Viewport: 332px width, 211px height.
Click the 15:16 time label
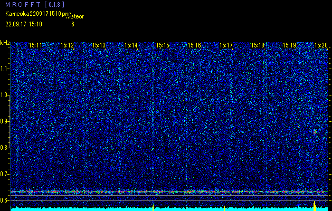(x=194, y=45)
